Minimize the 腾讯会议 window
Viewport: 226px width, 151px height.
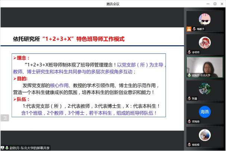[207, 3]
